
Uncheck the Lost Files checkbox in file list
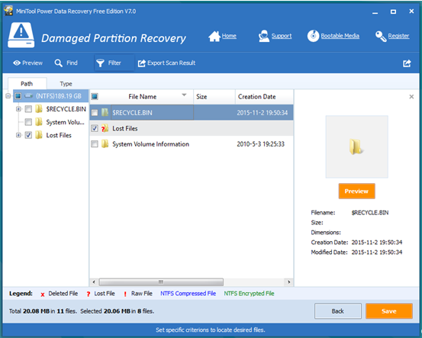click(95, 128)
